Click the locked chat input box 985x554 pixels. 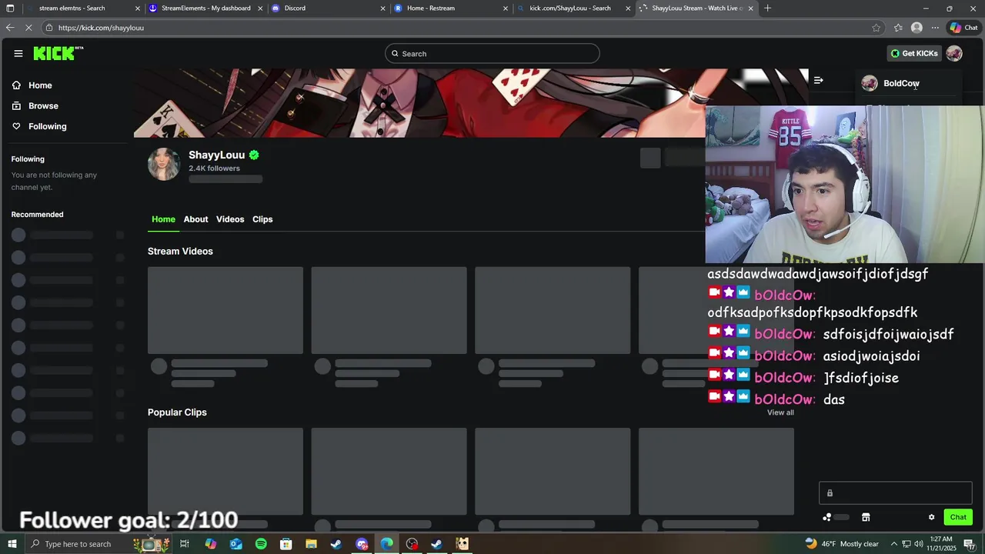pos(896,493)
